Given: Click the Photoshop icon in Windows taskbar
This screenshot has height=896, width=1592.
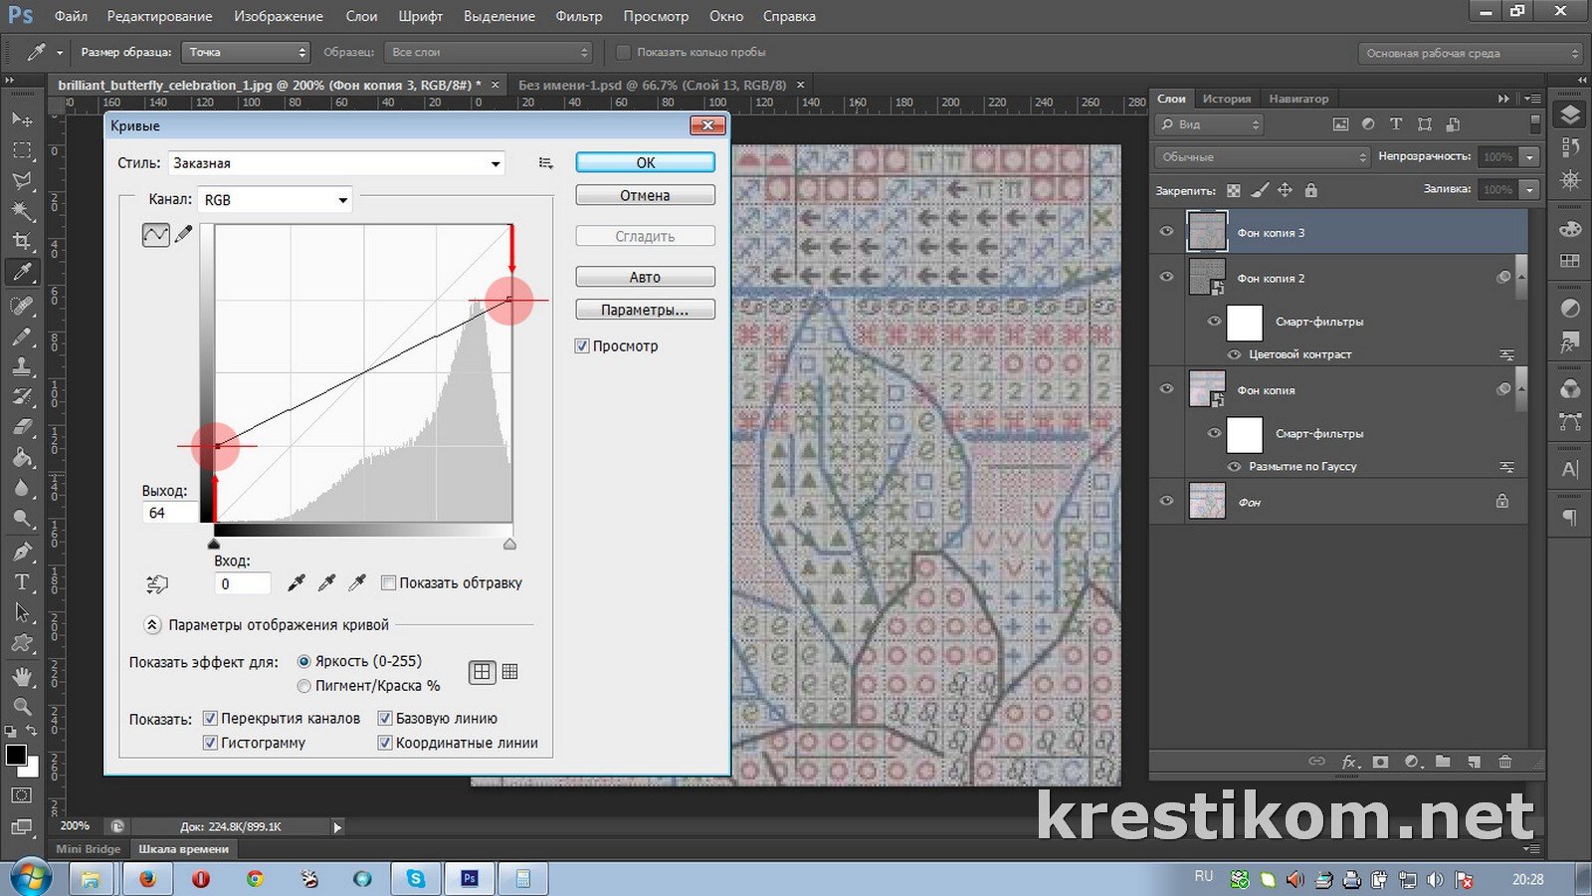Looking at the screenshot, I should coord(469,878).
